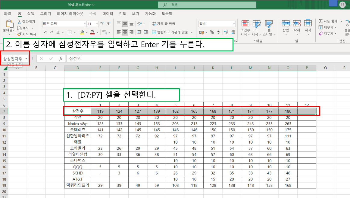Viewport: 350px width, 198px height.
Task: Click the Name Box showing 삼성전자우
Action: tap(13, 59)
